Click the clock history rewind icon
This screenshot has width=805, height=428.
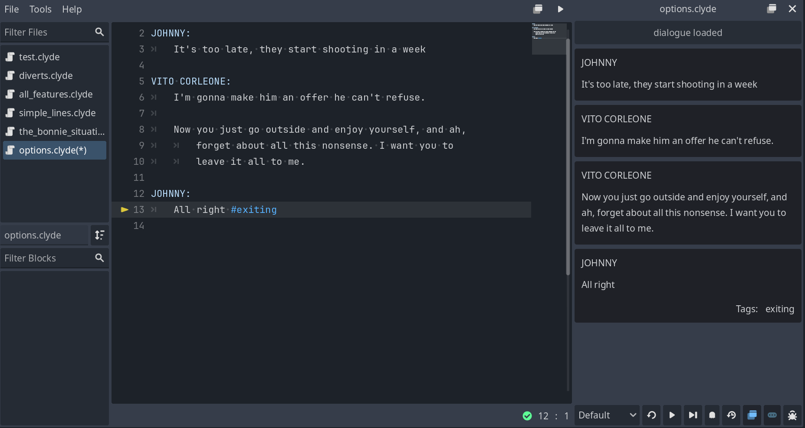731,415
